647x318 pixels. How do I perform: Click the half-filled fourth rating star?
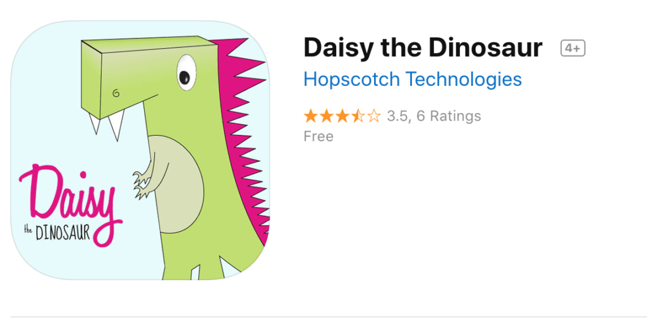coord(358,116)
